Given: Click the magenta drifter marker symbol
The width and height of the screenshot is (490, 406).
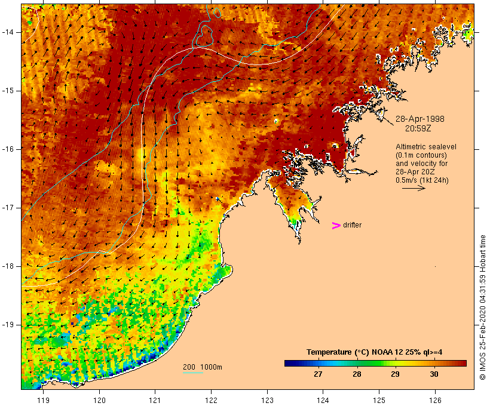Looking at the screenshot, I should pos(336,226).
